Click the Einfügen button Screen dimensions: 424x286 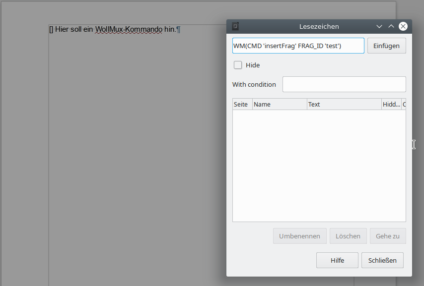pos(386,45)
